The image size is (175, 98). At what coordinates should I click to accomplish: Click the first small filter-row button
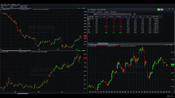126,14
